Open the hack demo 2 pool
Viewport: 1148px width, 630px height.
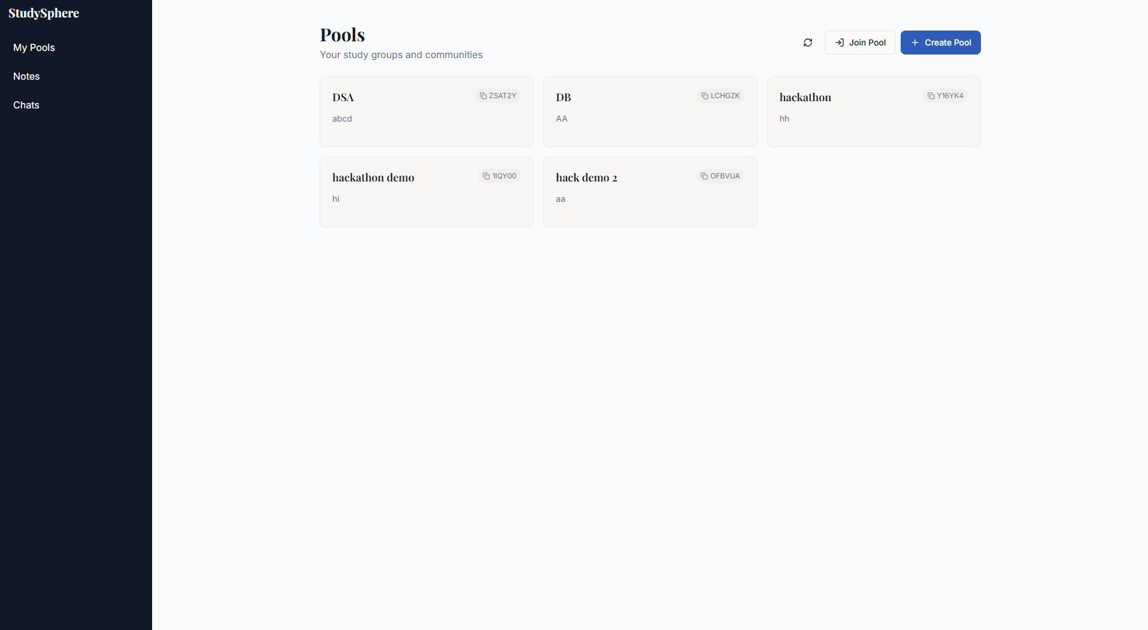coord(650,192)
